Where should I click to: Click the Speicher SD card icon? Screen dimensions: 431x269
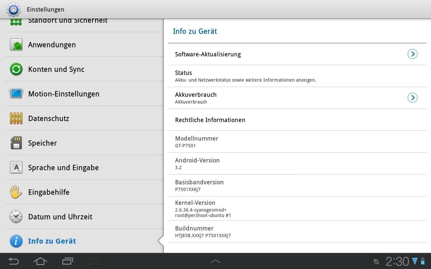[16, 143]
